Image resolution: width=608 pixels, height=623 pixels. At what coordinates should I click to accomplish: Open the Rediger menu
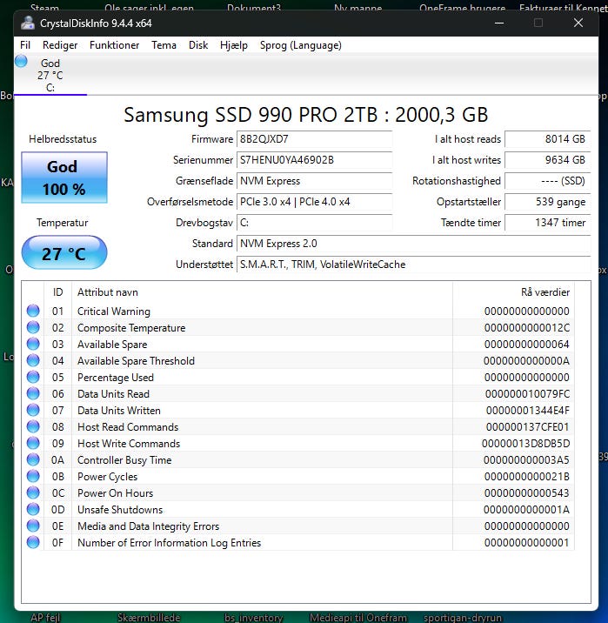pos(60,45)
